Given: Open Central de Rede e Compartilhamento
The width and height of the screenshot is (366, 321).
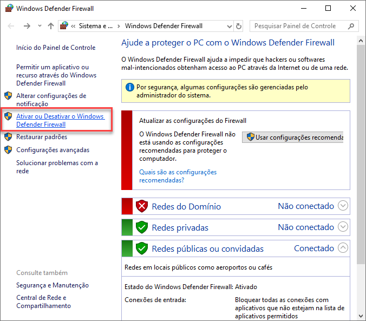Looking at the screenshot, I should [x=44, y=302].
